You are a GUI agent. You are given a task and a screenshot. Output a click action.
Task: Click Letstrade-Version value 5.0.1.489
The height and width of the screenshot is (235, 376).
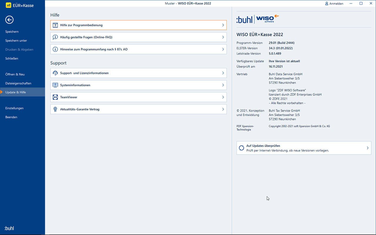point(275,53)
